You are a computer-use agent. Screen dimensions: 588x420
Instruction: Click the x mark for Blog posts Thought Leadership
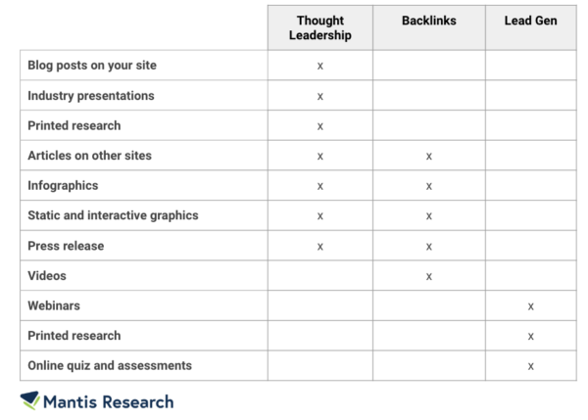point(319,67)
